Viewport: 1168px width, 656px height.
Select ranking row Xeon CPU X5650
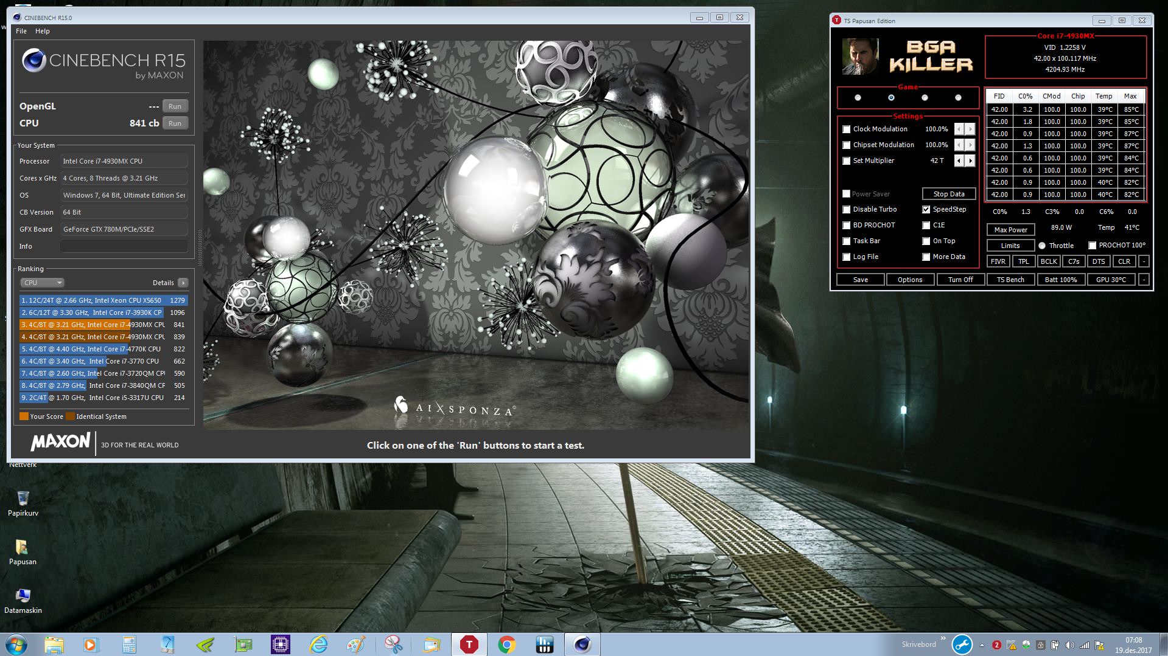103,300
